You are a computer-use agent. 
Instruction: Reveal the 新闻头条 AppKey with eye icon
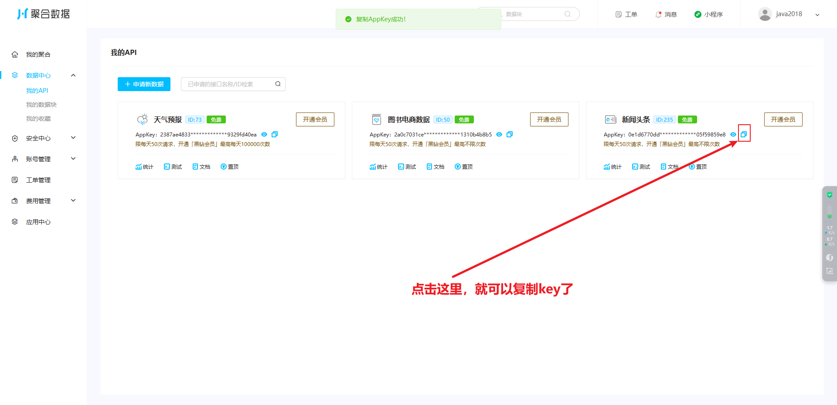click(x=733, y=134)
